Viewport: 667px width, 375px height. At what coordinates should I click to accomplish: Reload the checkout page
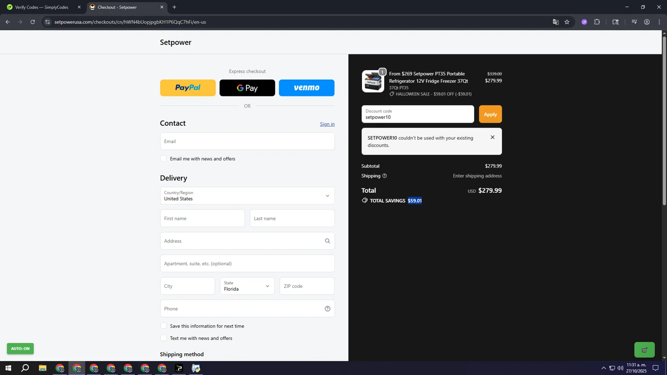[x=32, y=22]
